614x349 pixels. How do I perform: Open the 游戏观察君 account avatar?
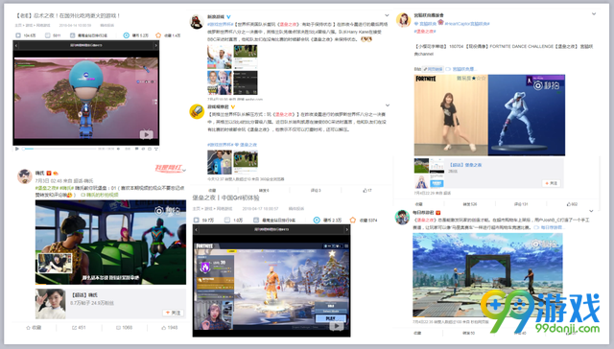coord(197,111)
